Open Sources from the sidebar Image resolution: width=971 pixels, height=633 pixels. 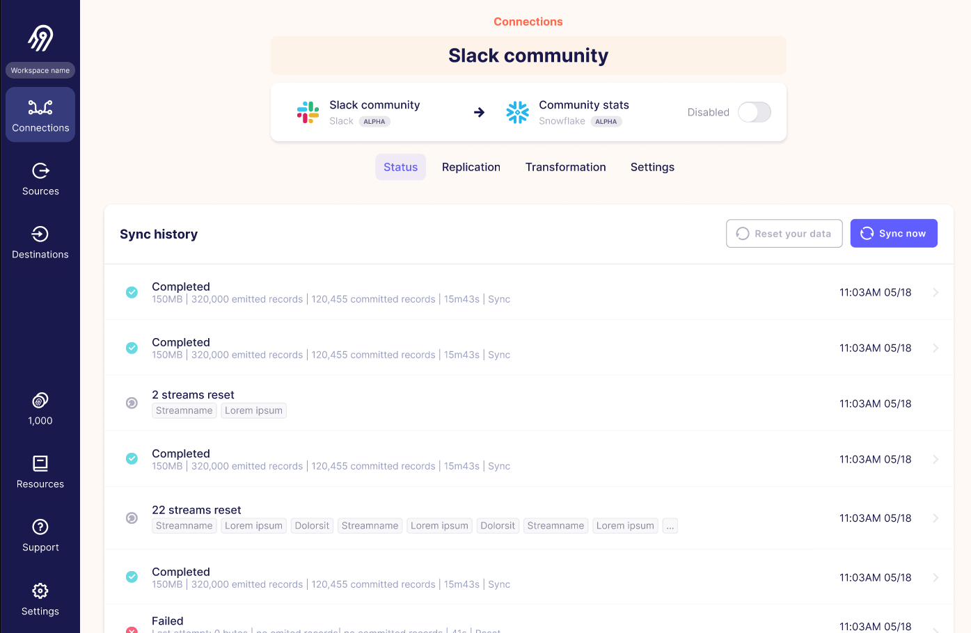40,173
